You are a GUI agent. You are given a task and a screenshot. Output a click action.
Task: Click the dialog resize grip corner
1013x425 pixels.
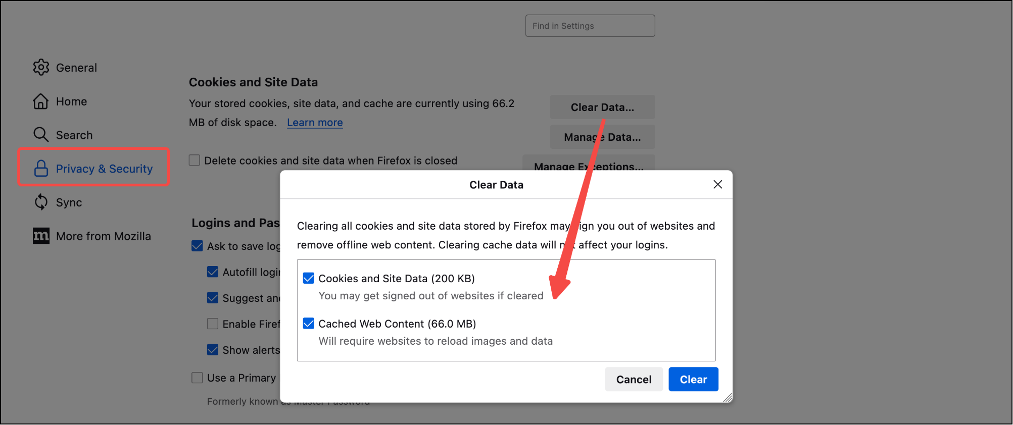[x=728, y=398]
